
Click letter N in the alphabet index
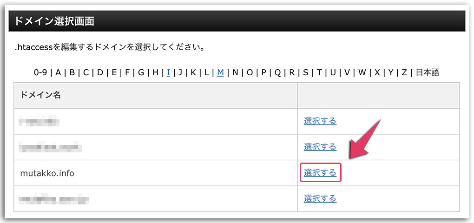pyautogui.click(x=235, y=72)
